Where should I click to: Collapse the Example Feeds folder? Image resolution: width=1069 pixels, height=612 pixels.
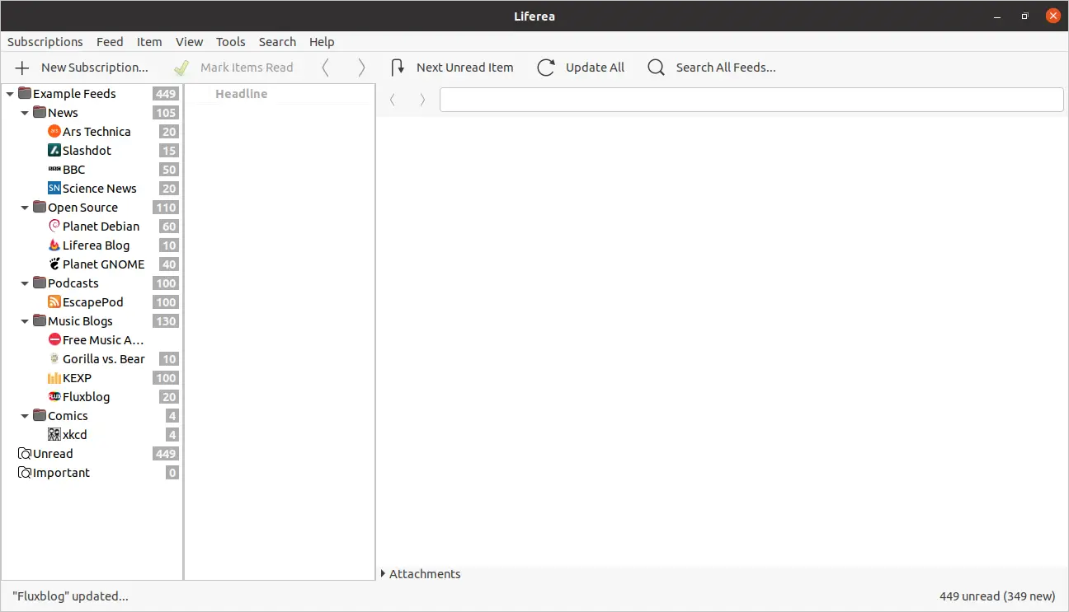(x=10, y=94)
